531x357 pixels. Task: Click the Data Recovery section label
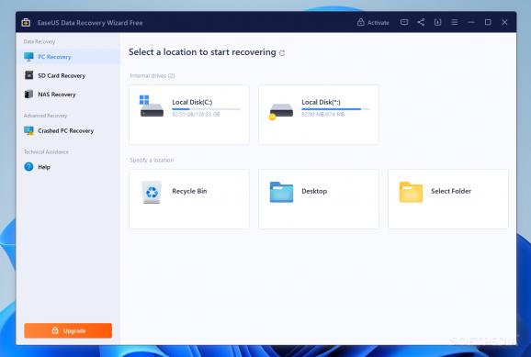tap(40, 41)
